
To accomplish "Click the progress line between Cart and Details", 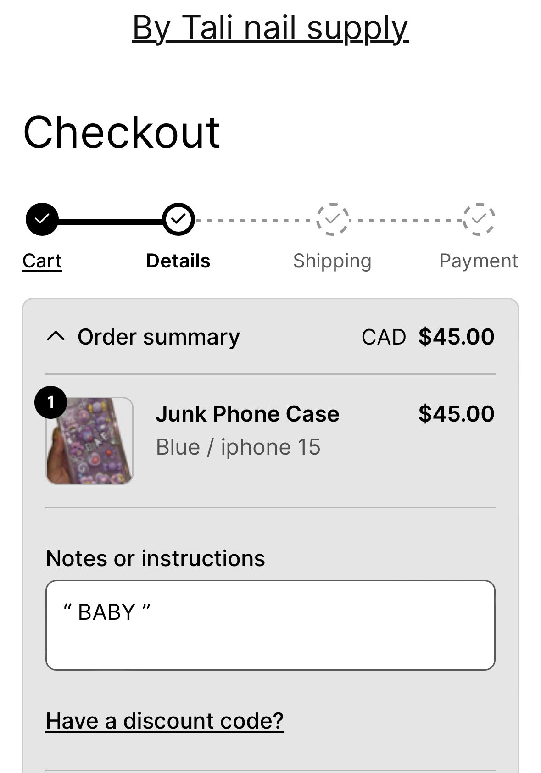I will [111, 222].
